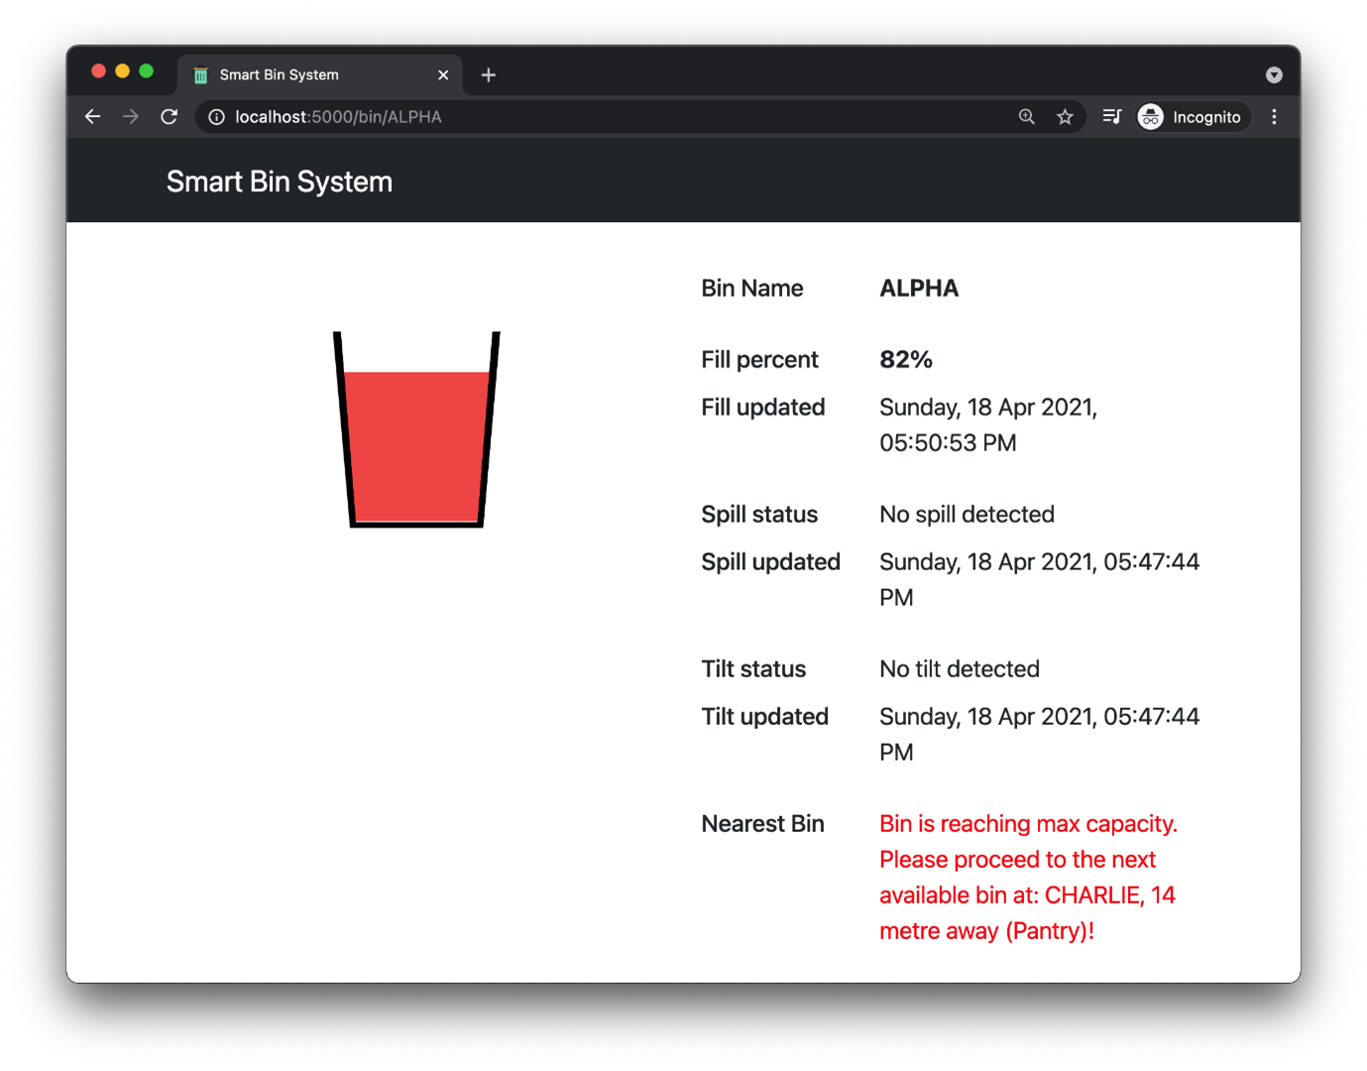
Task: Bookmark this page with the star icon
Action: click(1065, 117)
